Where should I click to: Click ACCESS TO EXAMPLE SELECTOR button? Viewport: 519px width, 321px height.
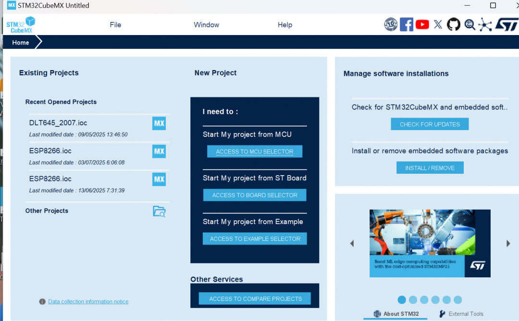pos(255,238)
